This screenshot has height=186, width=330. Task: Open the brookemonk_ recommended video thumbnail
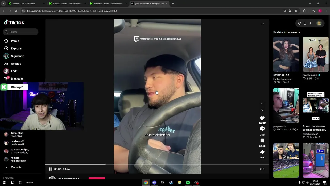click(316, 54)
